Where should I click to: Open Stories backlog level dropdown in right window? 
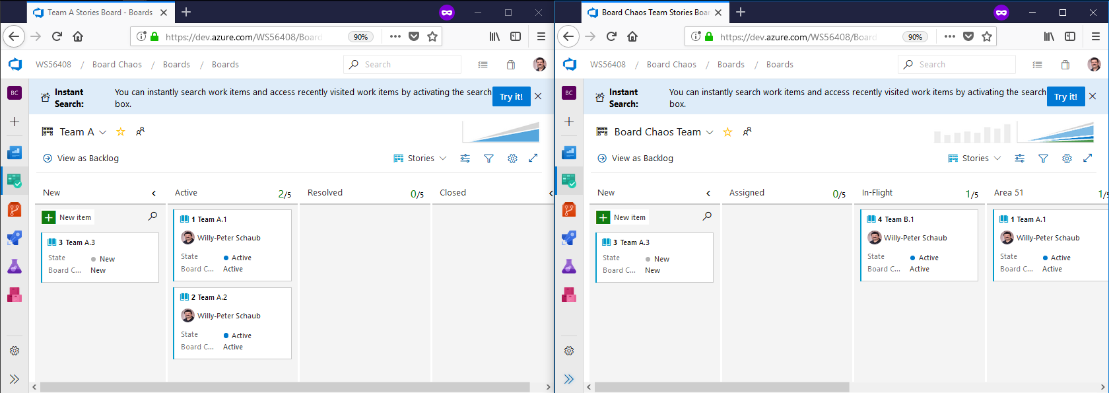[975, 159]
